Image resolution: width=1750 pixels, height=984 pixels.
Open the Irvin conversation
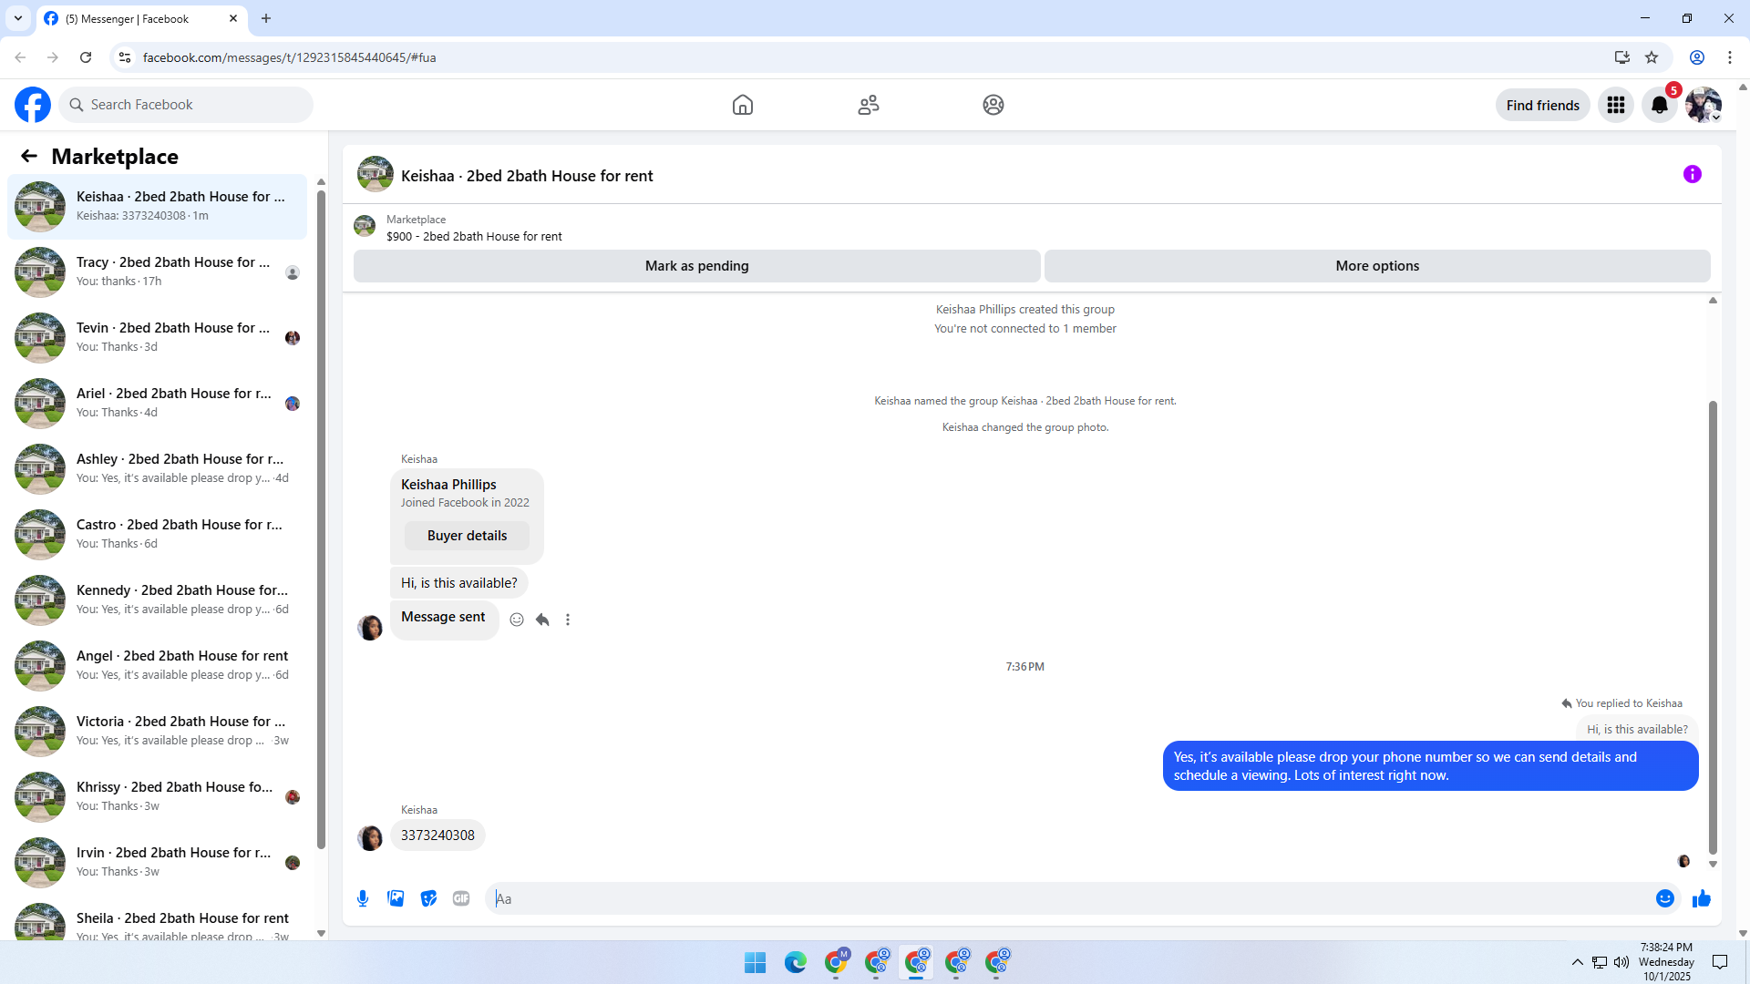[x=158, y=863]
